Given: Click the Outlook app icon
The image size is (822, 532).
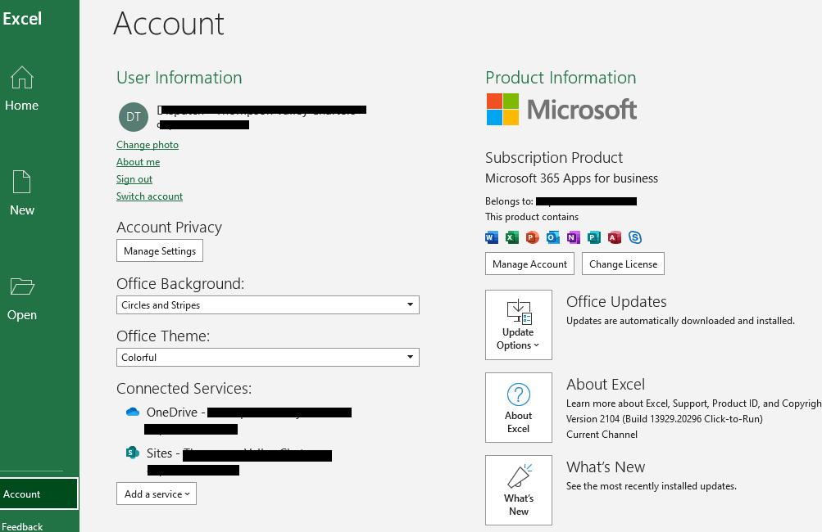Looking at the screenshot, I should 552,237.
